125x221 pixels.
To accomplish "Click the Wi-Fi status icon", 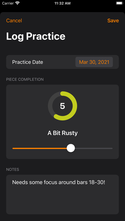I will pos(18,3).
